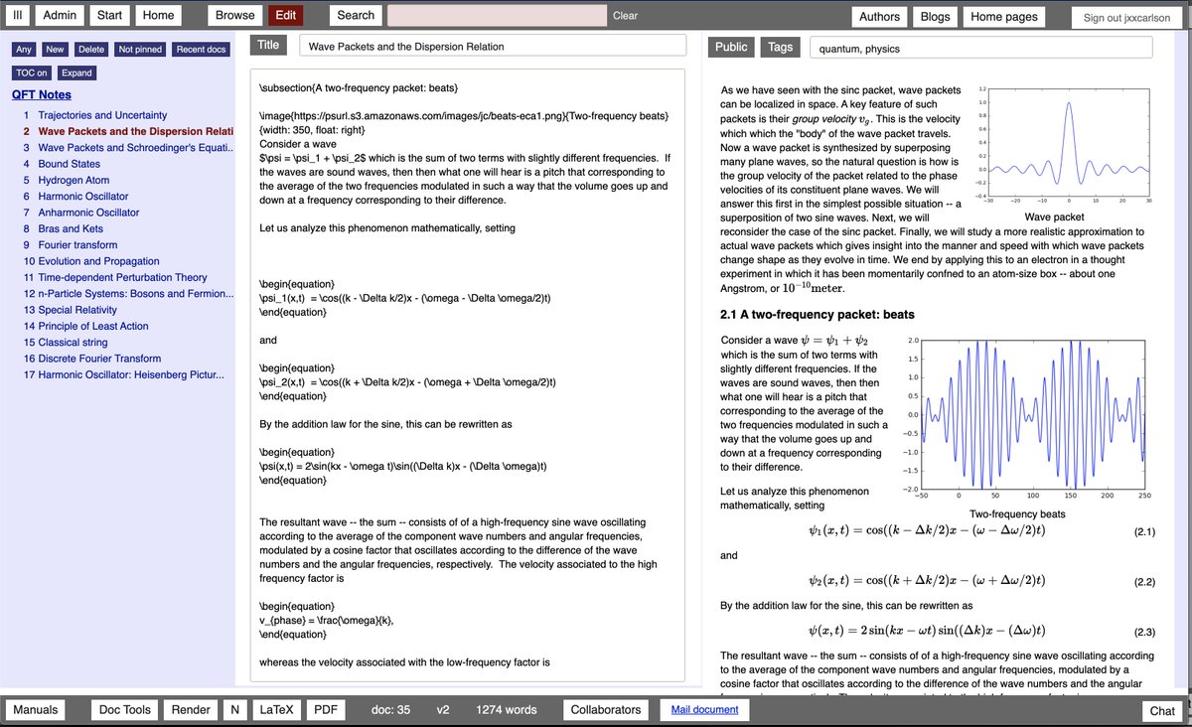Open Time-dependent Perturbation Theory
Image resolution: width=1192 pixels, height=727 pixels.
pos(122,277)
